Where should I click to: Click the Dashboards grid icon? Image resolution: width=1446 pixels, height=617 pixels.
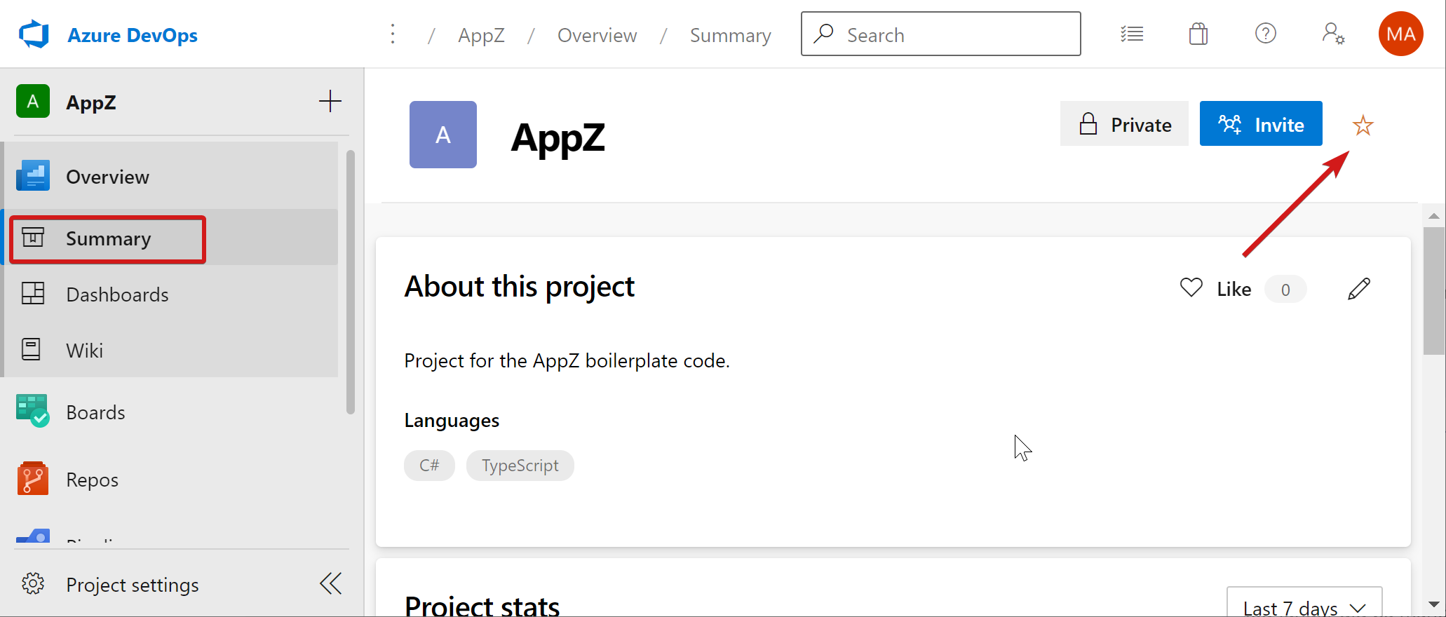pos(33,293)
